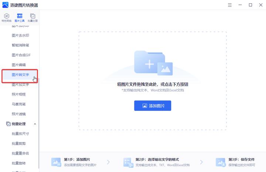Image resolution: width=266 pixels, height=172 pixels.
Task: Click the 批量处理 section icon
Action: tap(8, 124)
